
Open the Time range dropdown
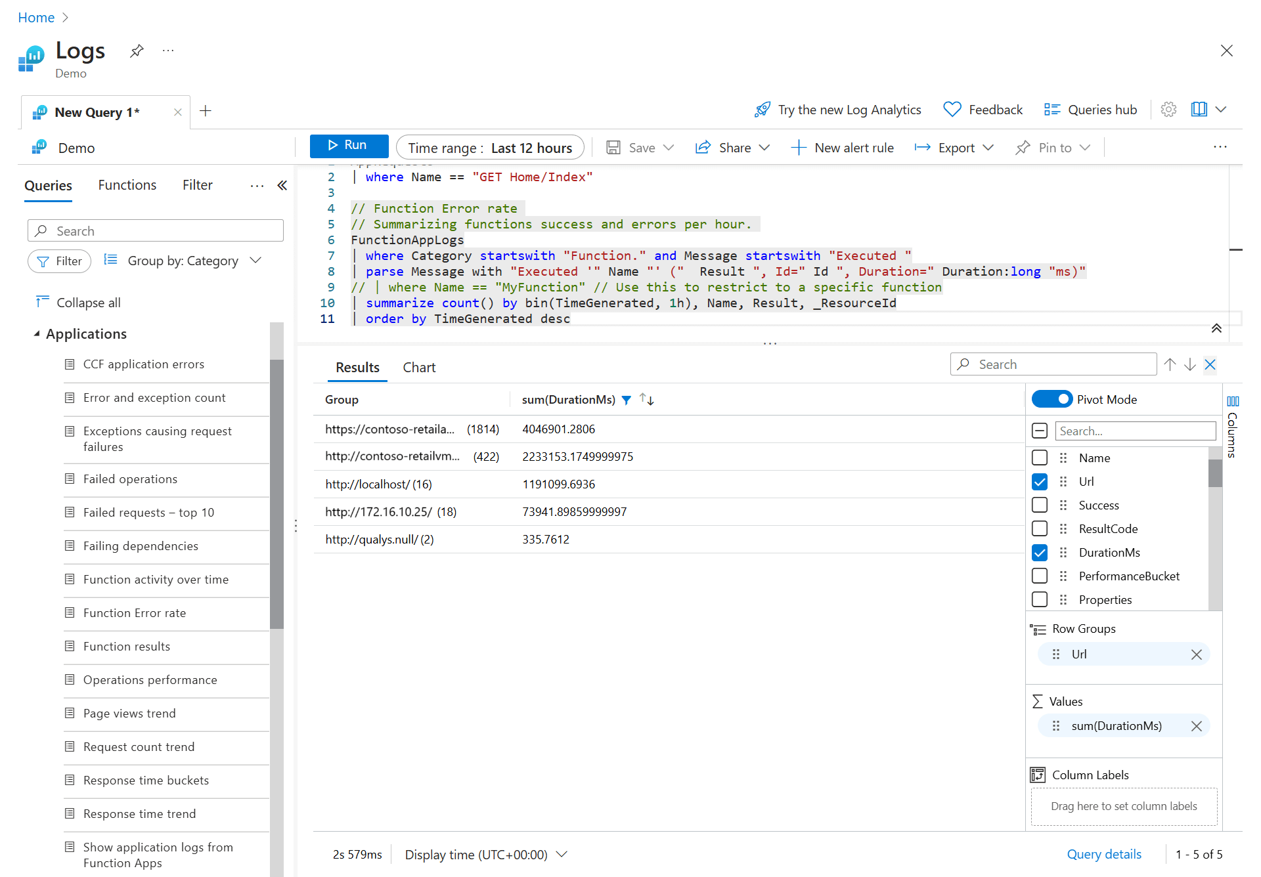(x=490, y=148)
